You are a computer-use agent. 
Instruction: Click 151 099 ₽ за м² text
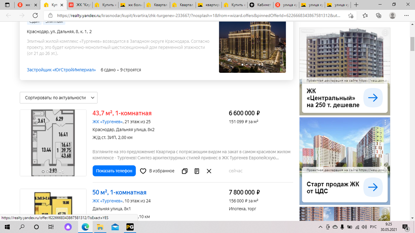coord(244,122)
